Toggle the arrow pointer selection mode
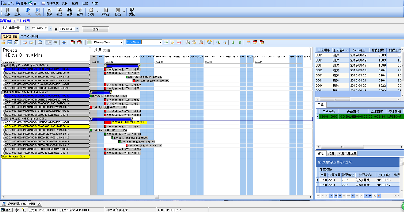The height and width of the screenshot is (212, 404). [49, 42]
